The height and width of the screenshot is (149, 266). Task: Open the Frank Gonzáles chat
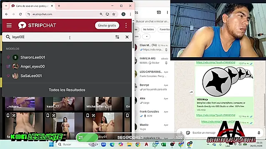pos(153,114)
